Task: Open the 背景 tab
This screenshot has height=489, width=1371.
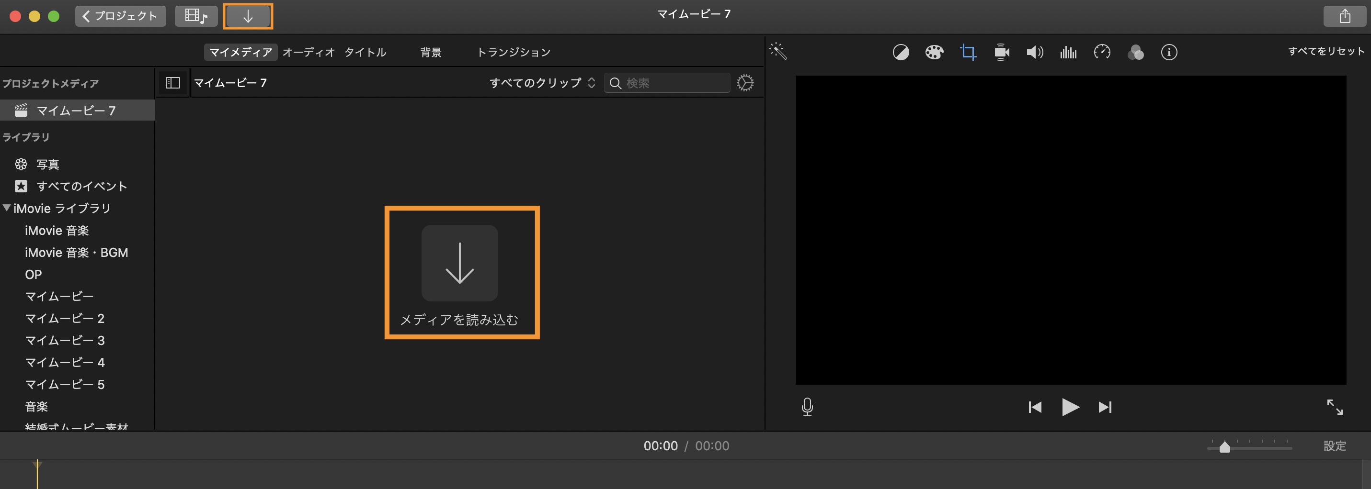Action: pyautogui.click(x=431, y=52)
